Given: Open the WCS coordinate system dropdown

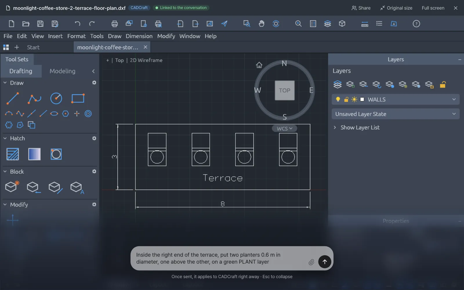Looking at the screenshot, I should 284,128.
